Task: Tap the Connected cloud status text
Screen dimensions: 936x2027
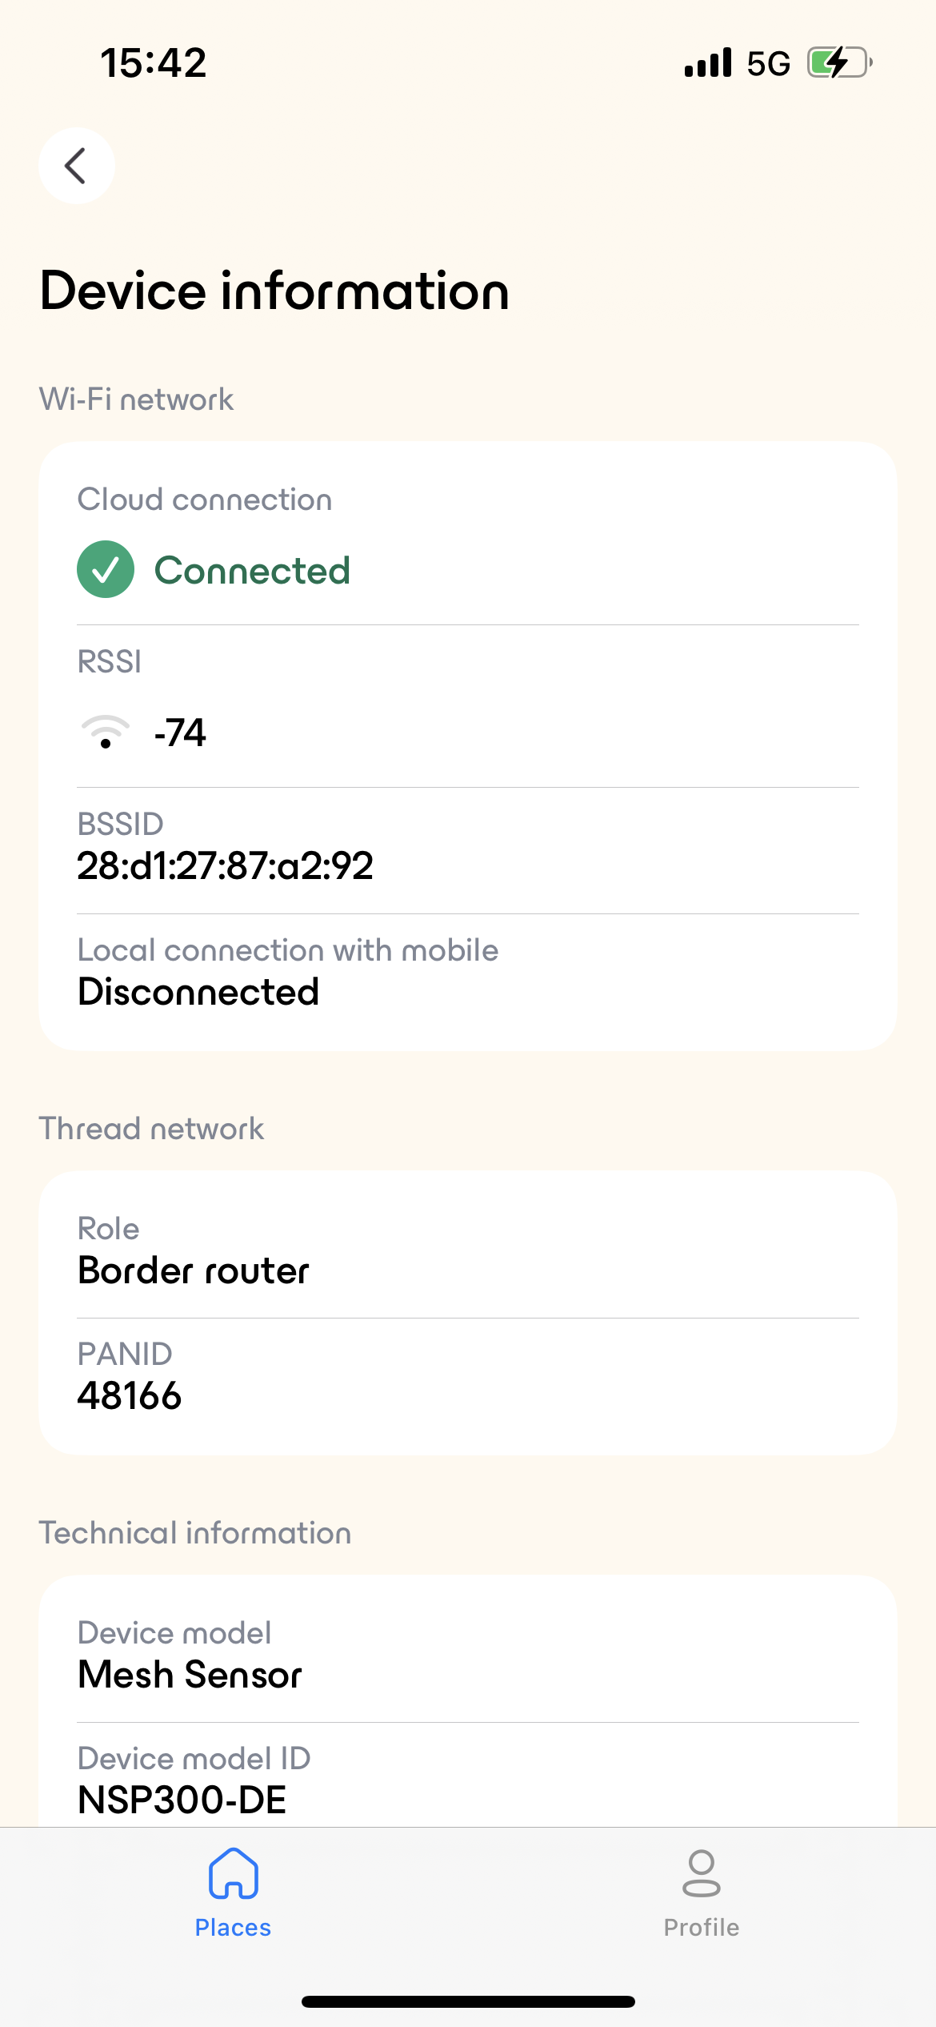Action: pyautogui.click(x=252, y=571)
